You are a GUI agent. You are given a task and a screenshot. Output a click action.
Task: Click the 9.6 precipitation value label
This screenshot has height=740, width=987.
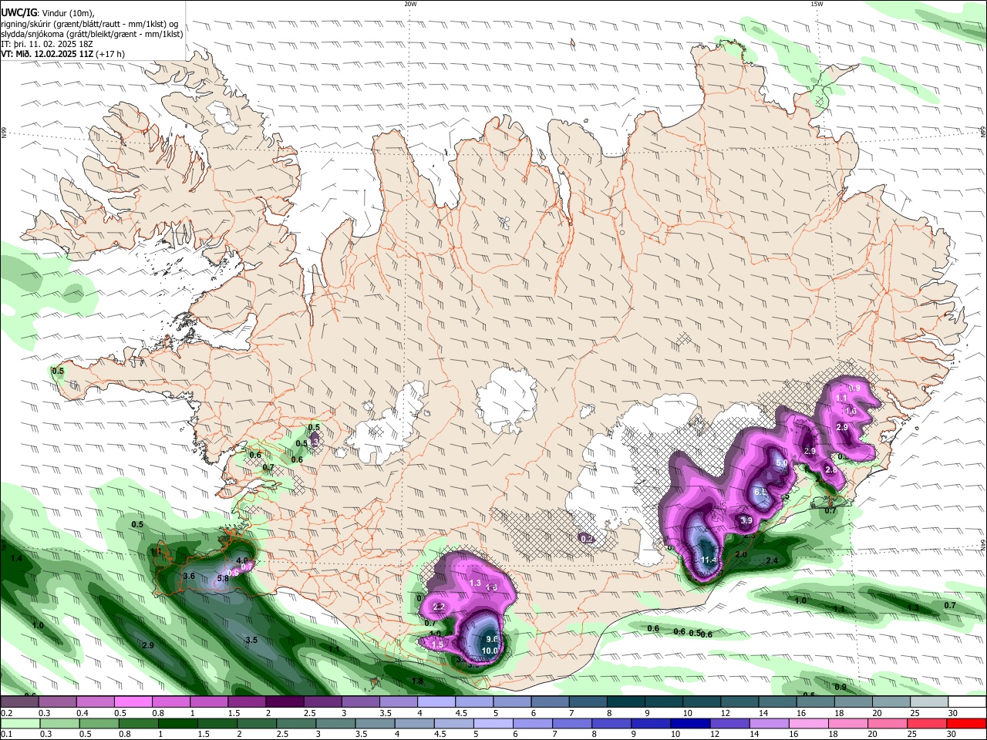pyautogui.click(x=493, y=639)
